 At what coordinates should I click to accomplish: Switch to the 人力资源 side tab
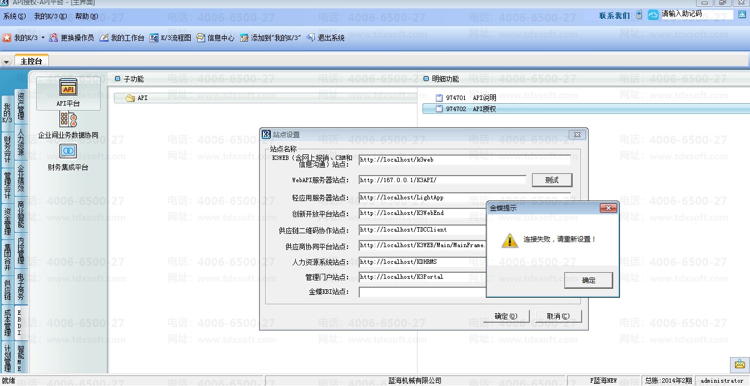tap(21, 143)
